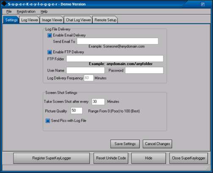Image resolution: width=213 pixels, height=173 pixels.
Task: Click the title bar window control button
Action: [202, 4]
